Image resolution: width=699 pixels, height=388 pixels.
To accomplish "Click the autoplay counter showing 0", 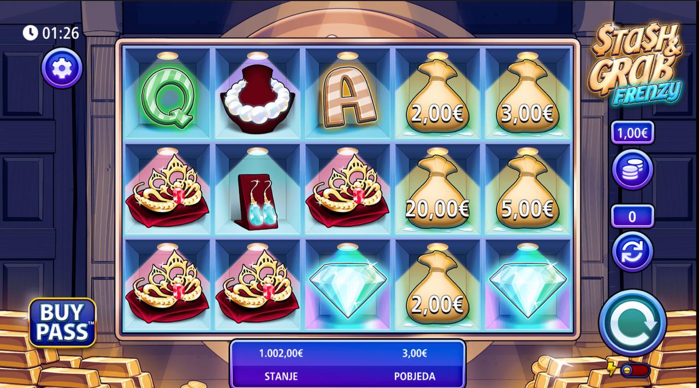I will point(632,216).
